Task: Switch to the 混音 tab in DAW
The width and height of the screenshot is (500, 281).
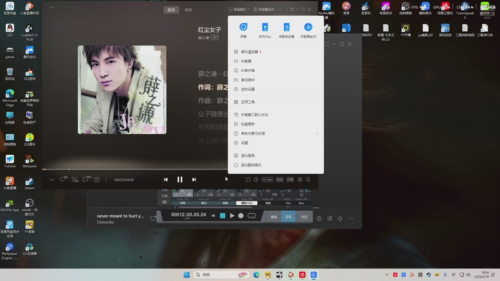Action: coord(288,217)
